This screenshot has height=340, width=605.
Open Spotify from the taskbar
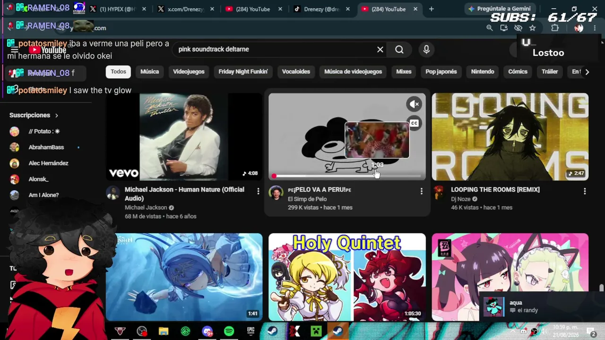[229, 331]
